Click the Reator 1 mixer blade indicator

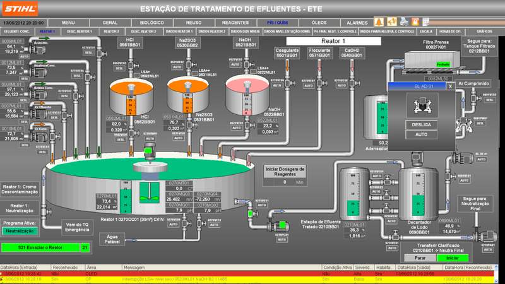click(150, 193)
